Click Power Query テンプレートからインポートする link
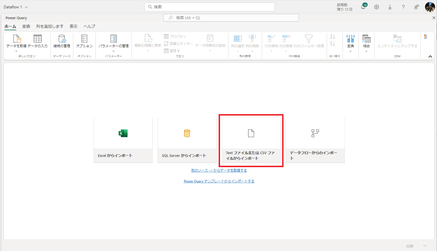 tap(219, 181)
